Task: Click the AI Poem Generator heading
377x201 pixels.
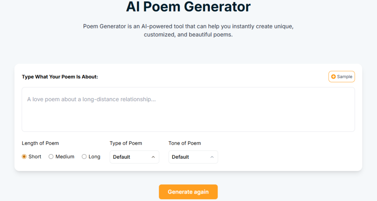Action: (188, 6)
